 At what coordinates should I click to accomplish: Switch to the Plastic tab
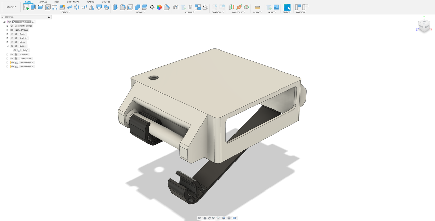(x=91, y=2)
